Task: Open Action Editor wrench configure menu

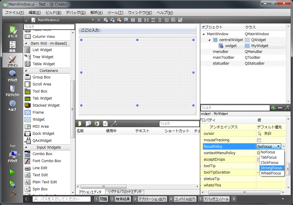Action: coord(114,124)
